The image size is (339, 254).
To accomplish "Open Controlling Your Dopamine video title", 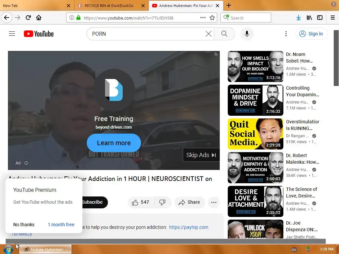I will (x=302, y=91).
